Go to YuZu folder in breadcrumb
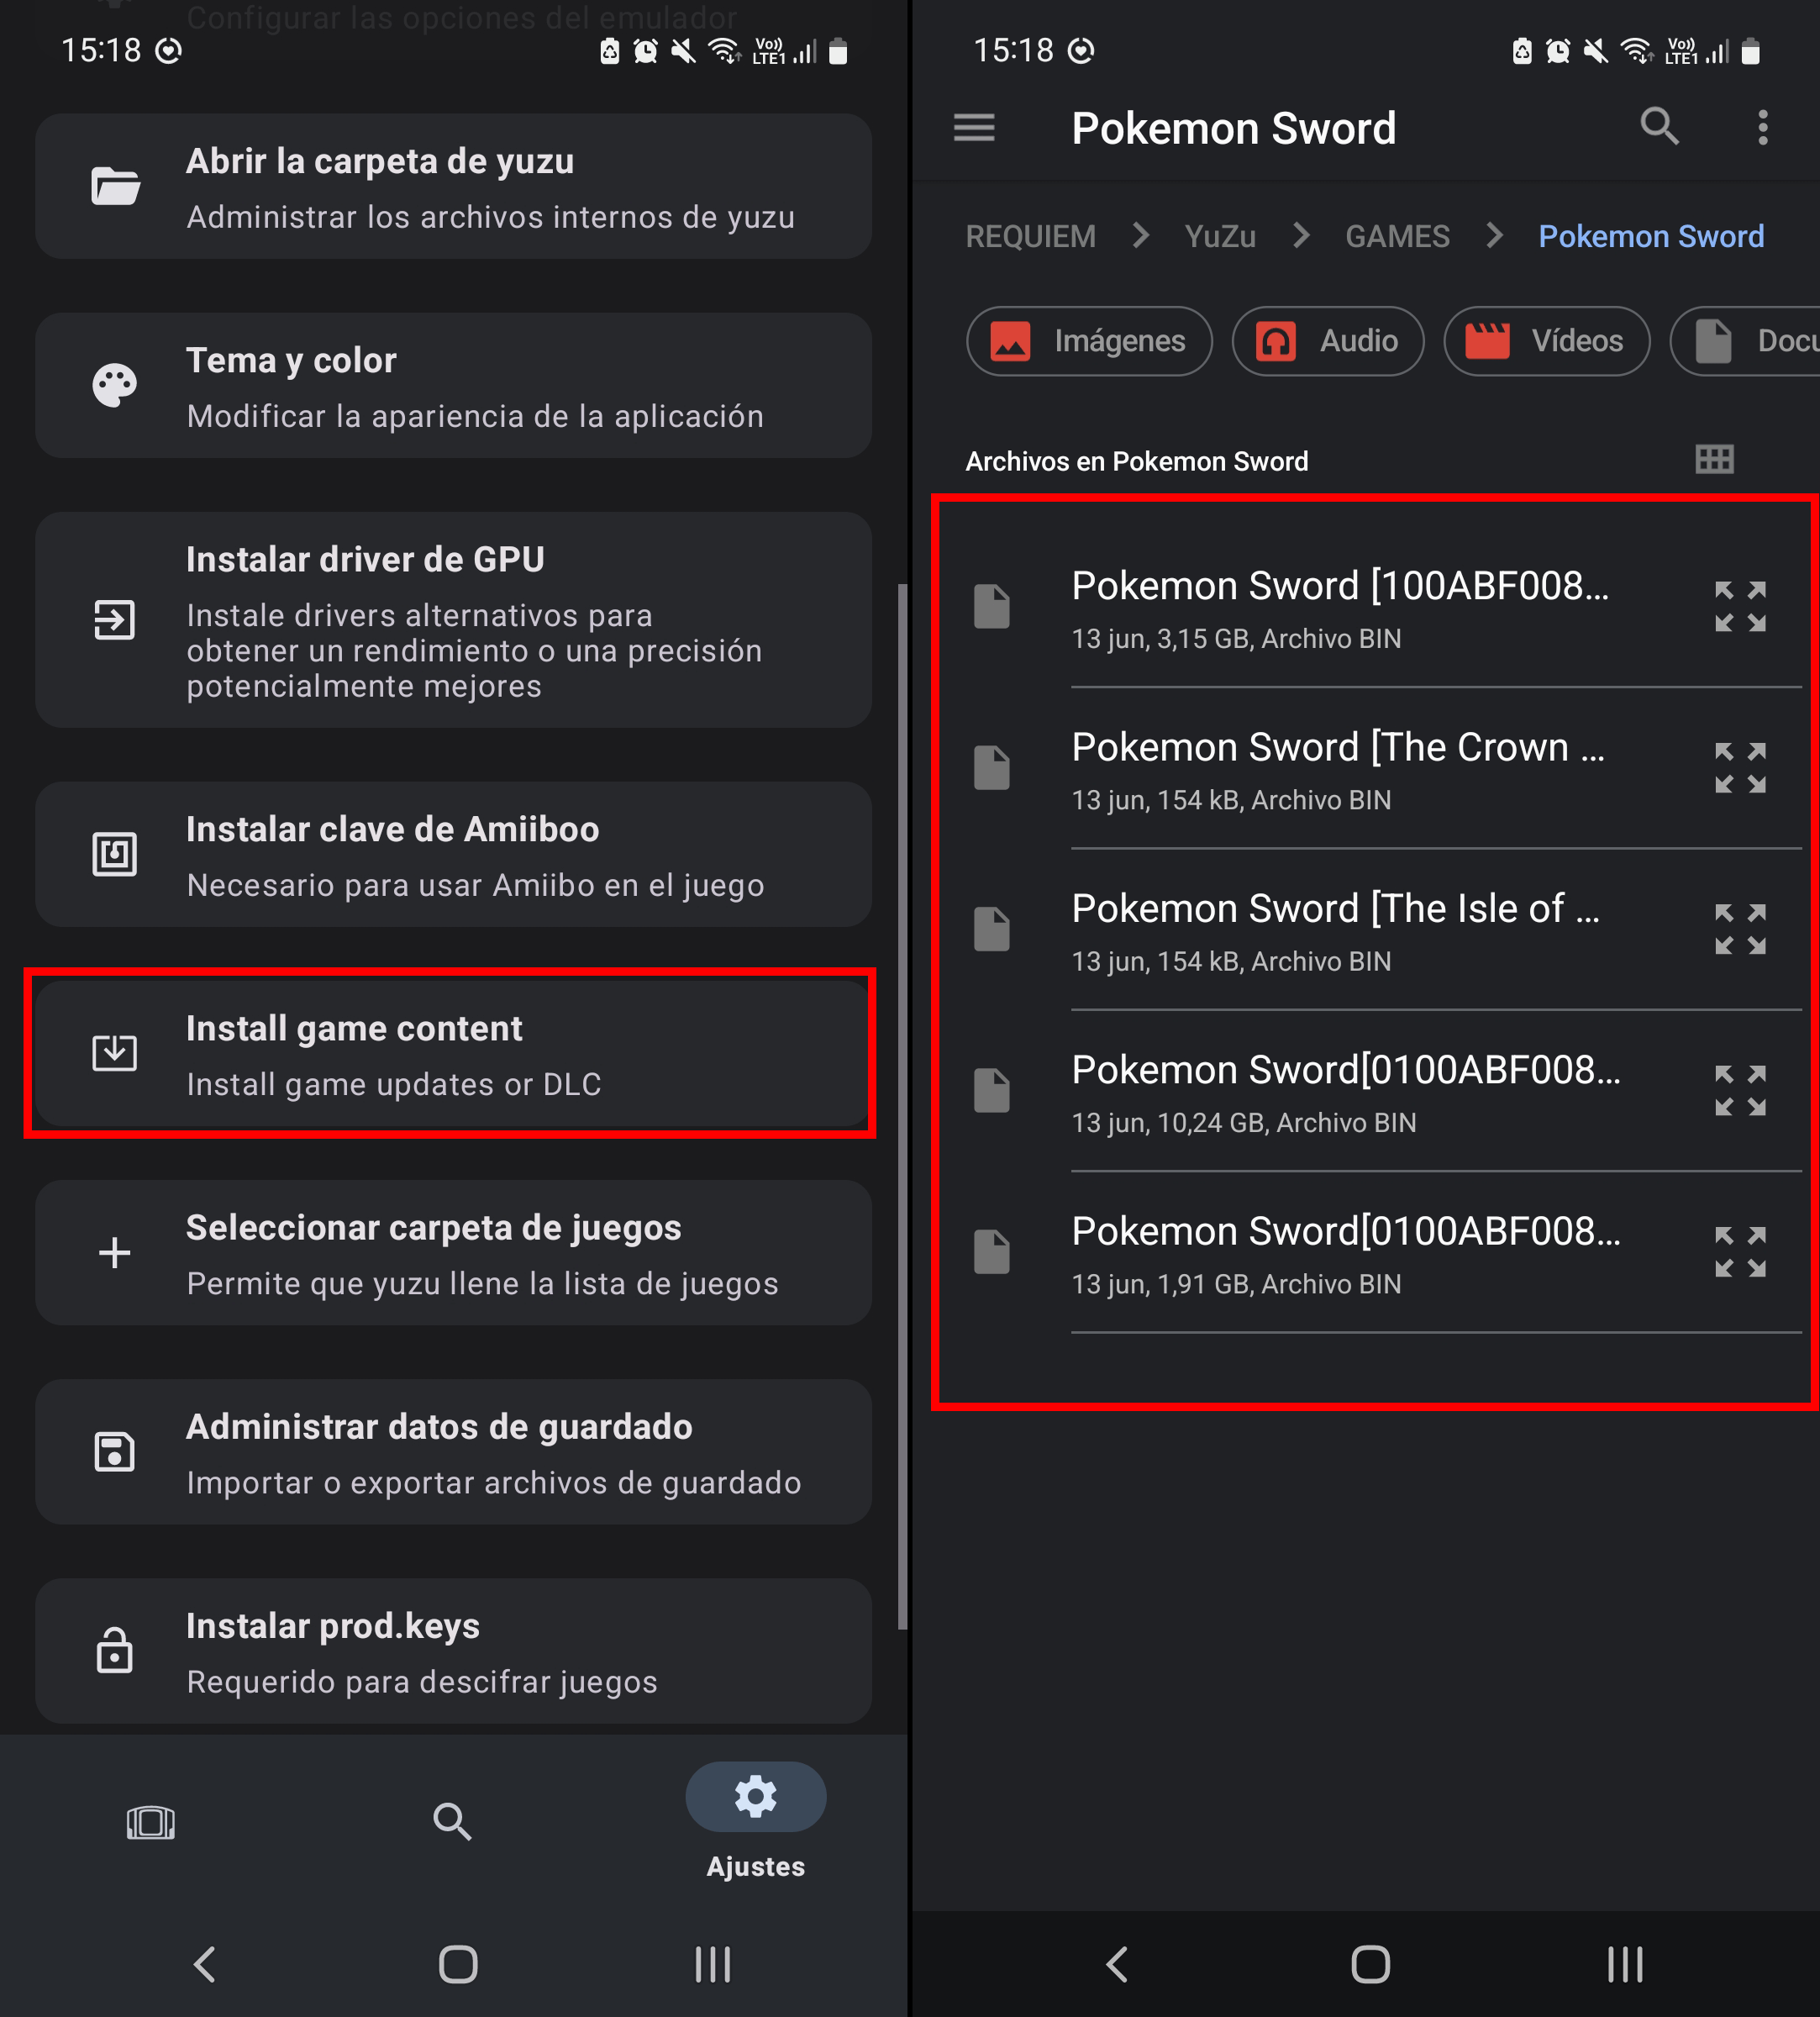 coord(1220,236)
